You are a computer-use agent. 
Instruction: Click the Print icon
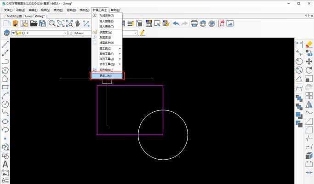[194, 23]
